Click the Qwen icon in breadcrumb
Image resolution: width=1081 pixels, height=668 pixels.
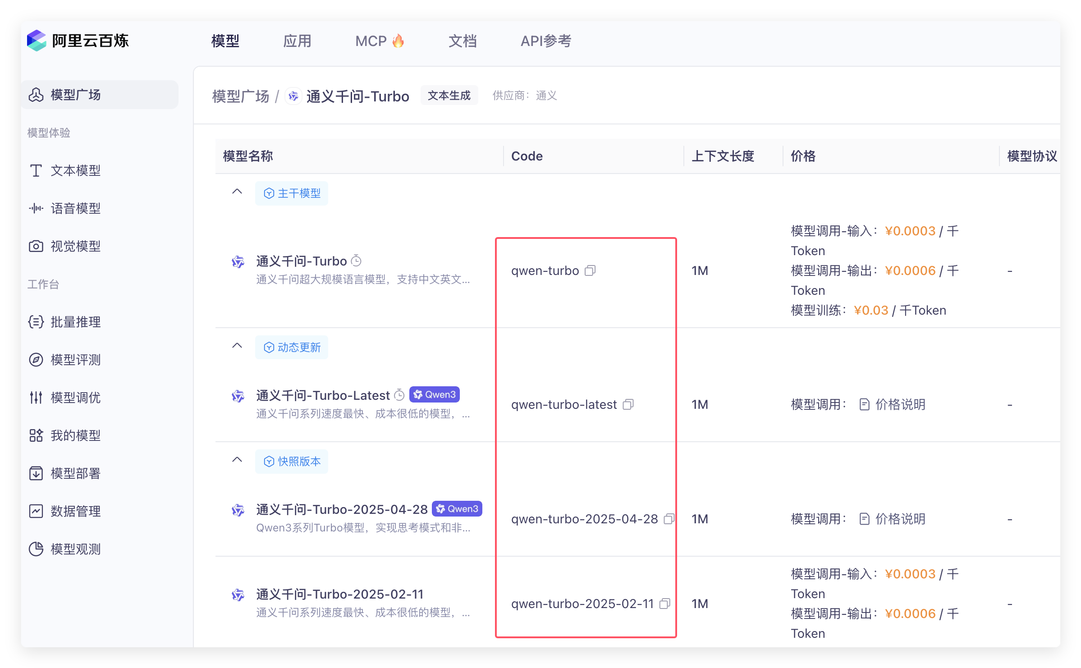[293, 96]
